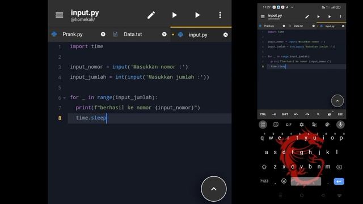Tap play button beside pencil on phone screen
363x204 pixels.
coord(318,16)
